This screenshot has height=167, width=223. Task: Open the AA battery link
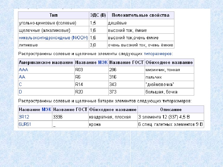click(22, 77)
